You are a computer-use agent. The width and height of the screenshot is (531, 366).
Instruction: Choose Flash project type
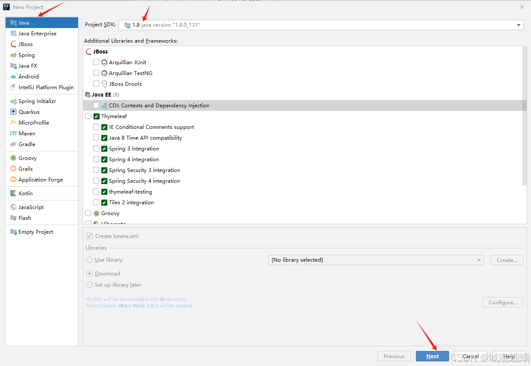(42, 218)
